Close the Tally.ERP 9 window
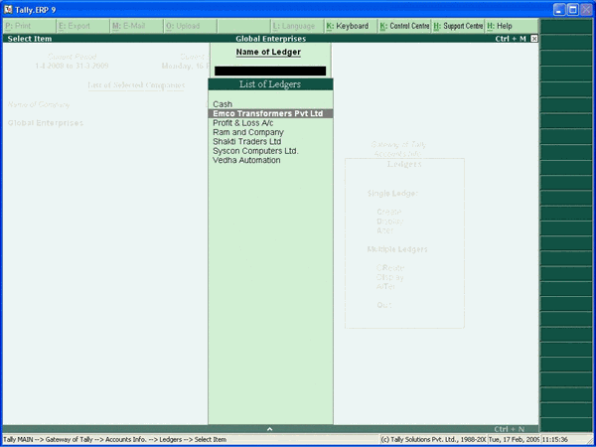The height and width of the screenshot is (447, 596). click(586, 10)
